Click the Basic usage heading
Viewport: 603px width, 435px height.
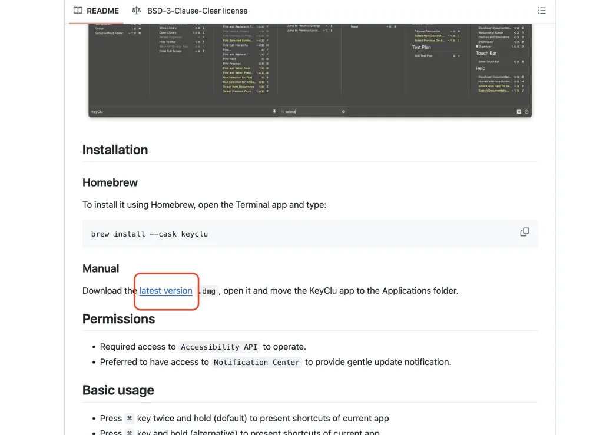click(118, 390)
